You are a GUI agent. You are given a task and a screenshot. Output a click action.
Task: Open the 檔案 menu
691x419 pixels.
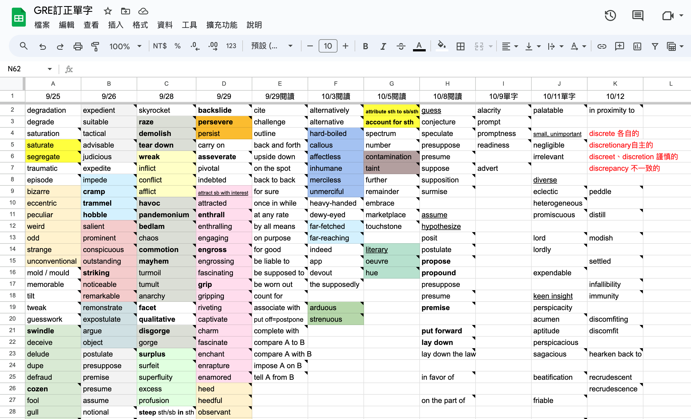tap(42, 25)
